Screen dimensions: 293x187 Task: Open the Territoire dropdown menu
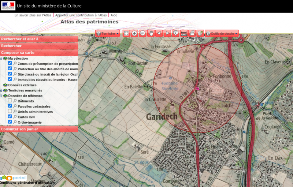pos(108,33)
